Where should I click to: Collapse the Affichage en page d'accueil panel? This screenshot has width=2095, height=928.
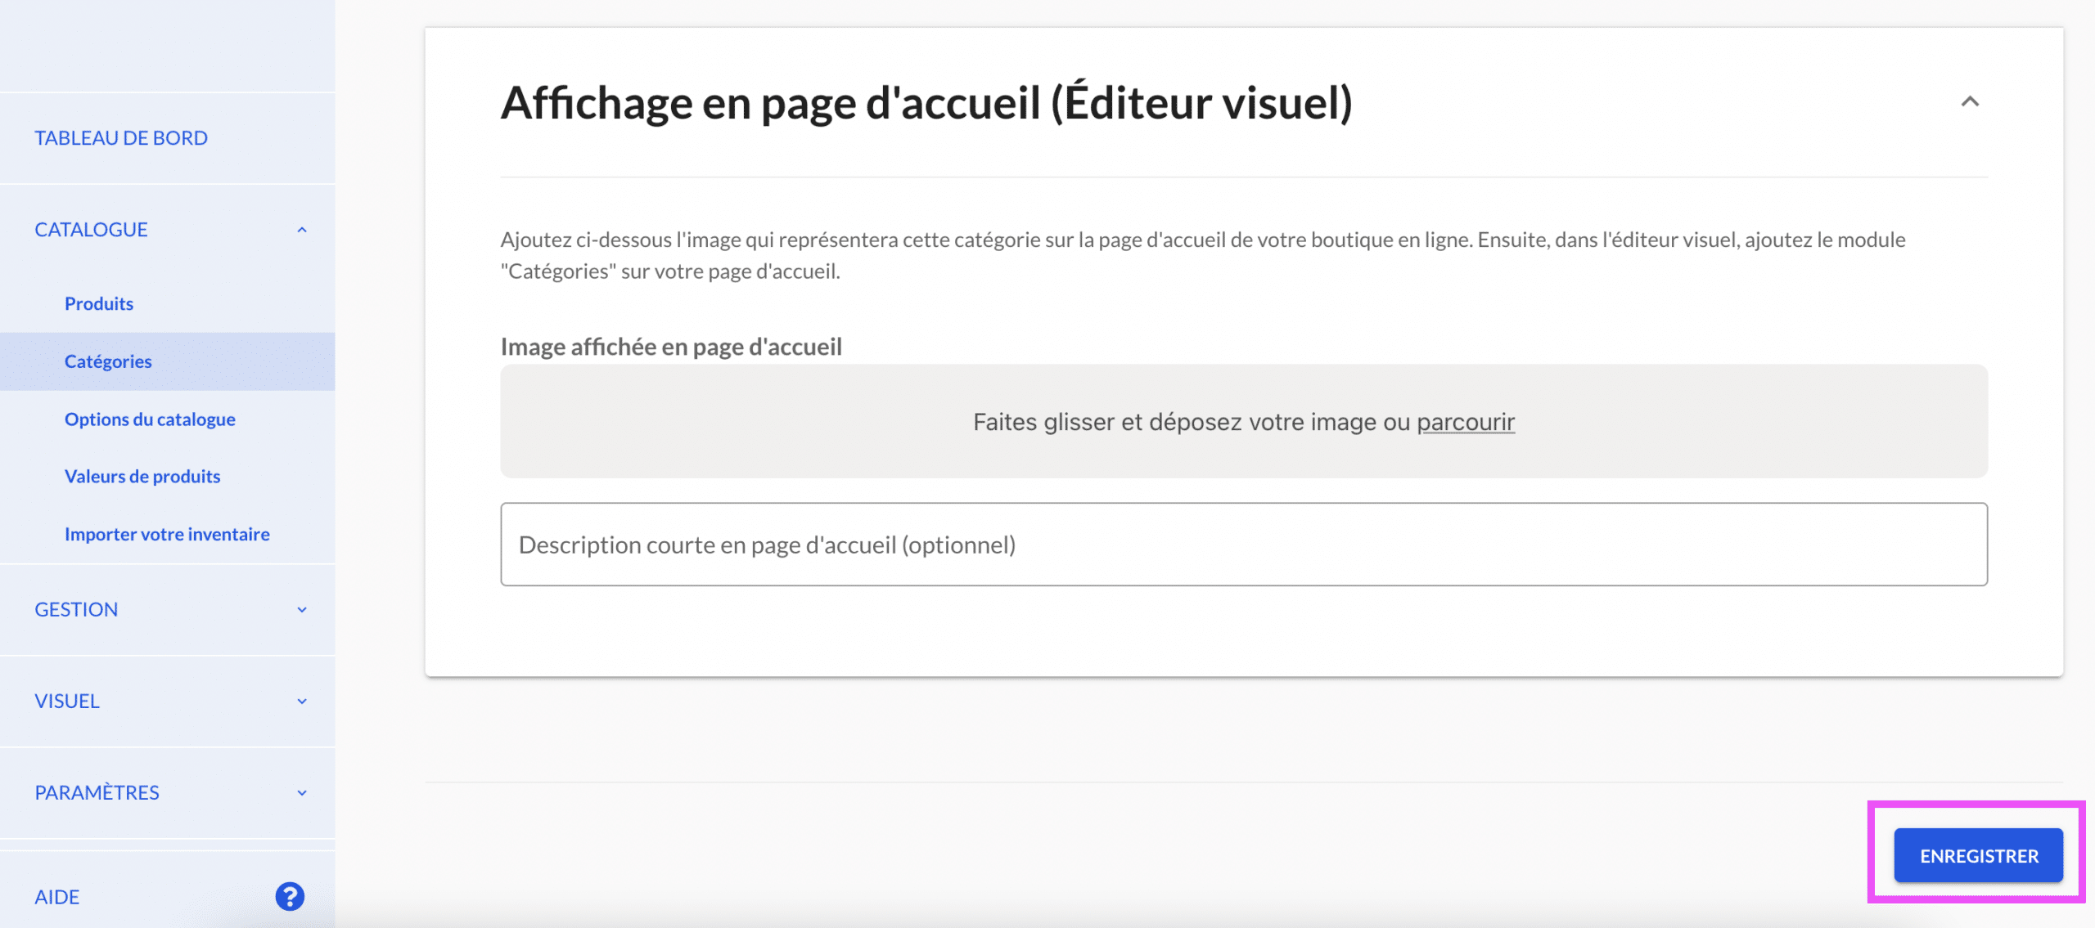(x=1970, y=102)
